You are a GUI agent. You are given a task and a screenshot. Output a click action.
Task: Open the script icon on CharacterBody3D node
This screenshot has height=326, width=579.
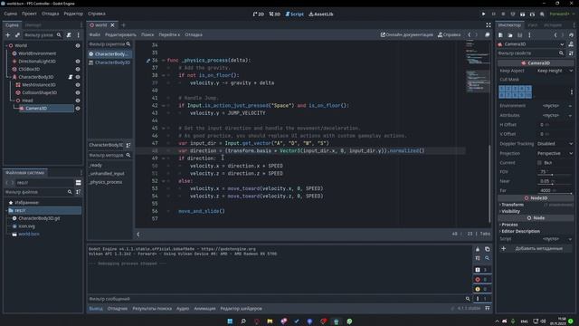pos(71,77)
